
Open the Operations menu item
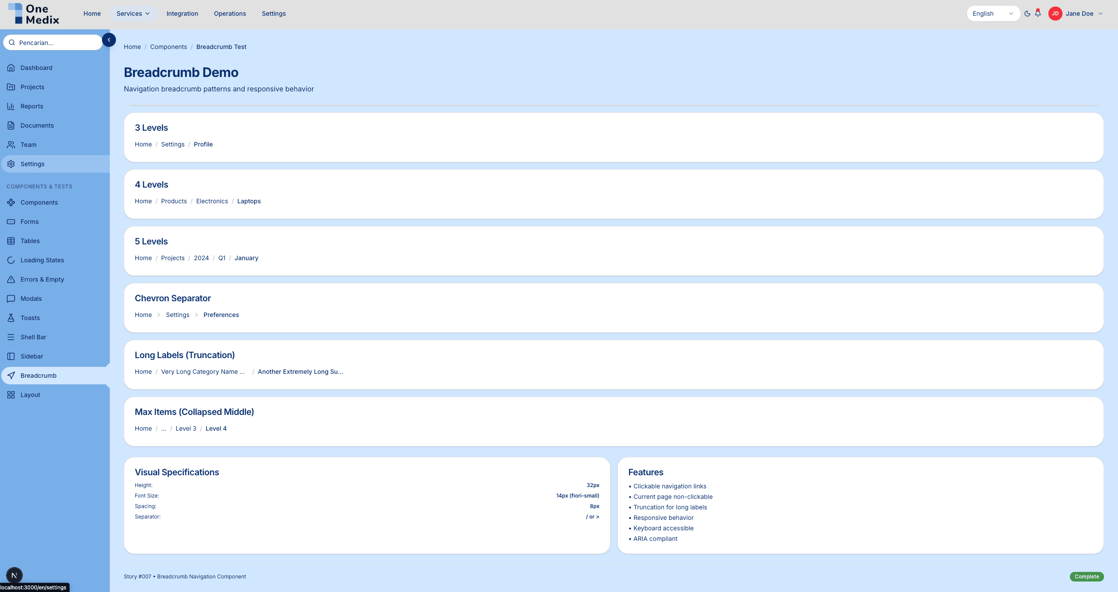tap(230, 14)
